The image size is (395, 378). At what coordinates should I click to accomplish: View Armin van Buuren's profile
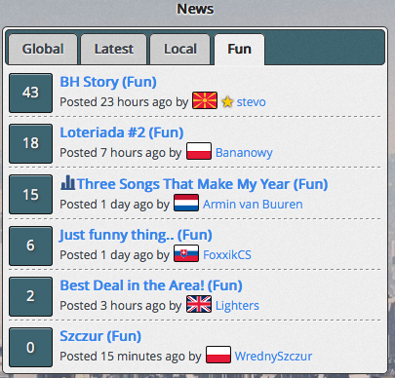pyautogui.click(x=253, y=205)
